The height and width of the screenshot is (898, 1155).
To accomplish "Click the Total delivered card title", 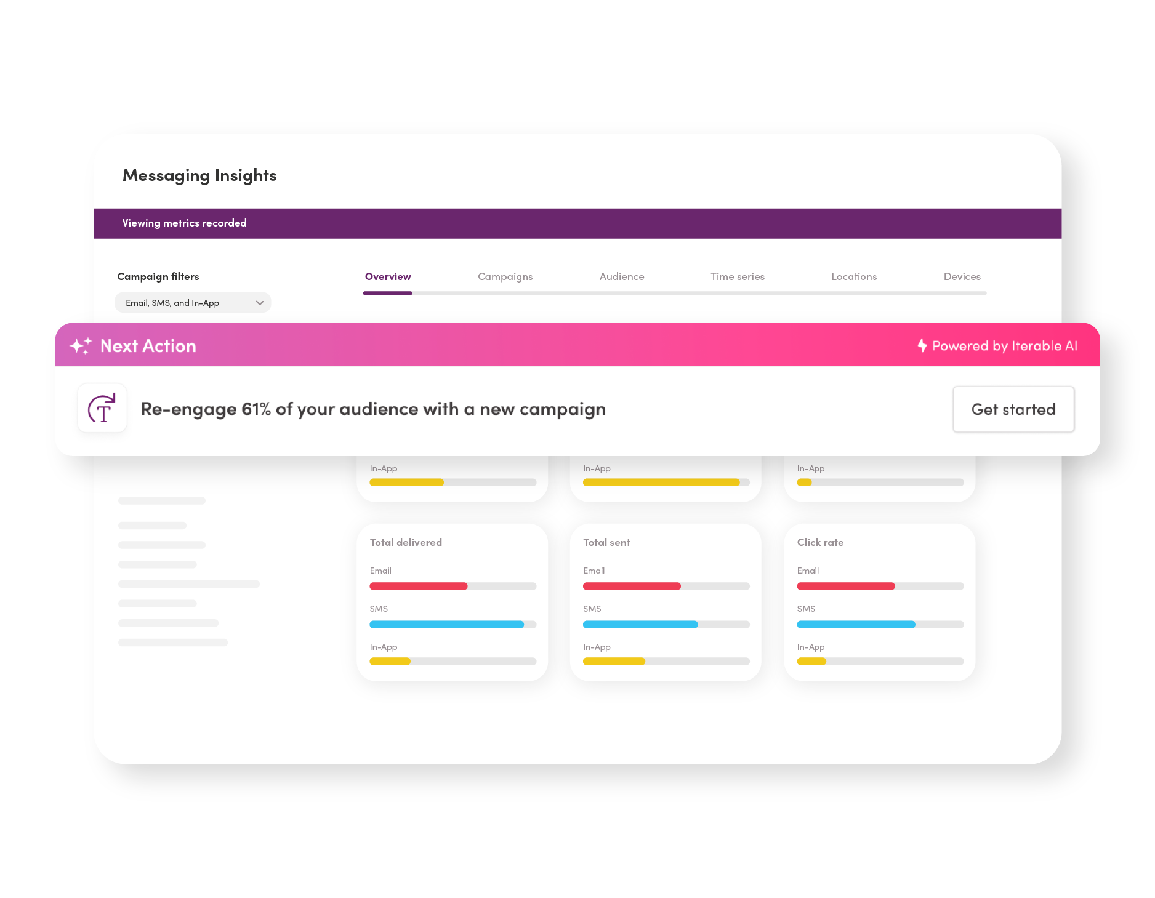I will point(406,542).
